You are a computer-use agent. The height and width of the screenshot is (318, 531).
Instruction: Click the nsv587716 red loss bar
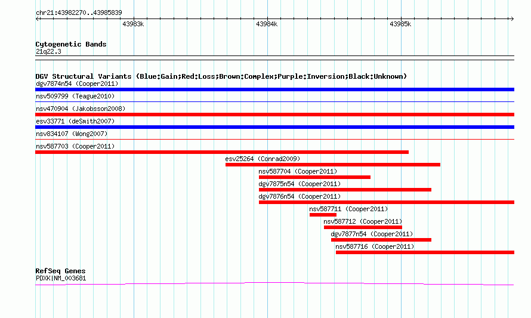(x=425, y=252)
